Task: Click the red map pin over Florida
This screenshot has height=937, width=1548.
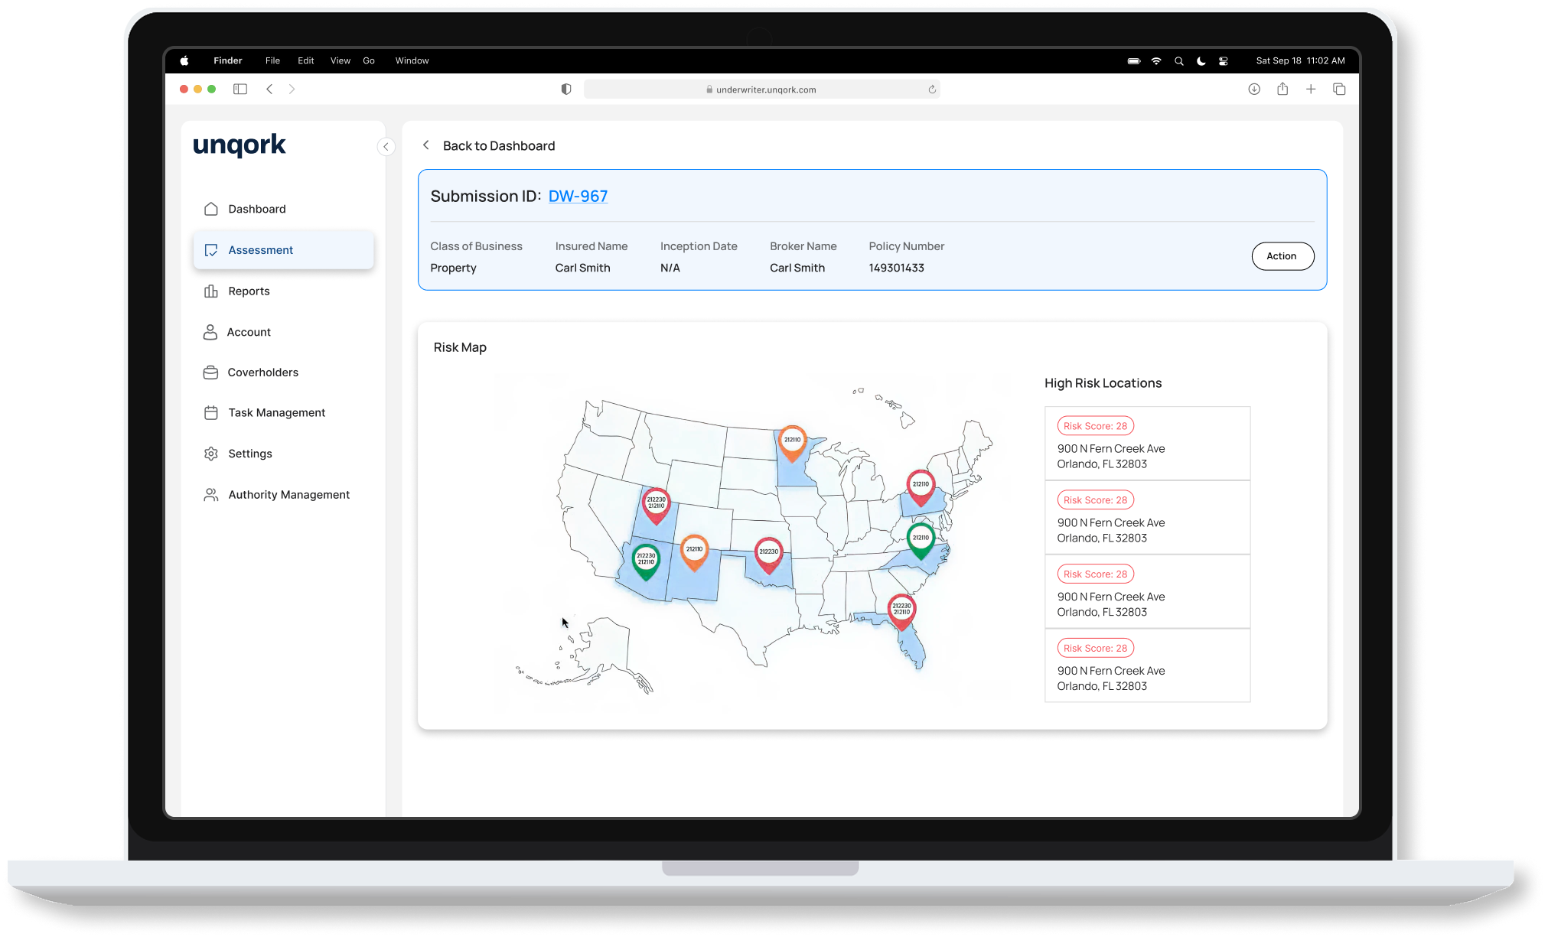Action: tap(901, 610)
